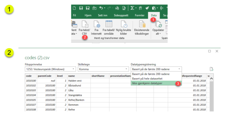The height and width of the screenshot is (116, 239).
Task: Click the Save floppy disk icon
Action: click(x=81, y=8)
